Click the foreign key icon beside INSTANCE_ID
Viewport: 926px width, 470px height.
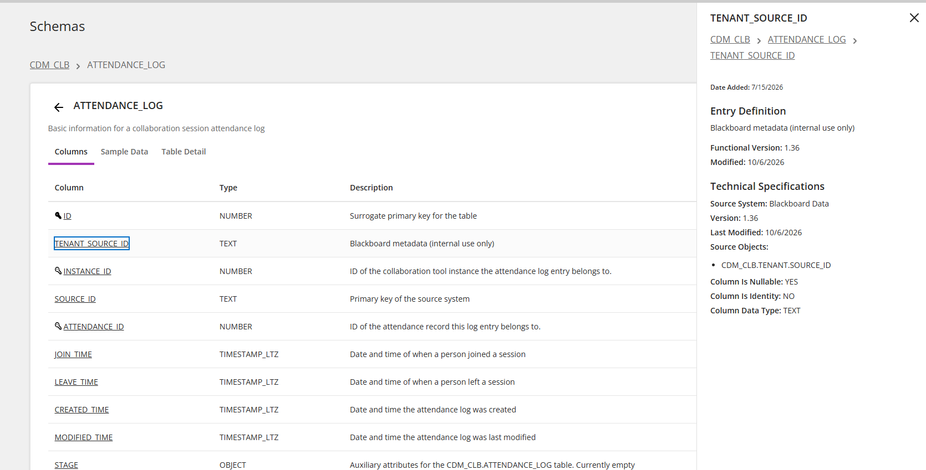click(58, 271)
